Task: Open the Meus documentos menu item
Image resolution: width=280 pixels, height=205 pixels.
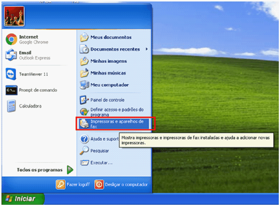Action: click(111, 37)
